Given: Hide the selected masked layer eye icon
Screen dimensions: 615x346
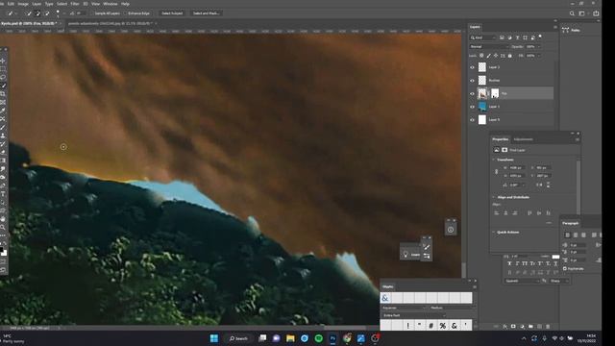Looking at the screenshot, I should click(472, 93).
